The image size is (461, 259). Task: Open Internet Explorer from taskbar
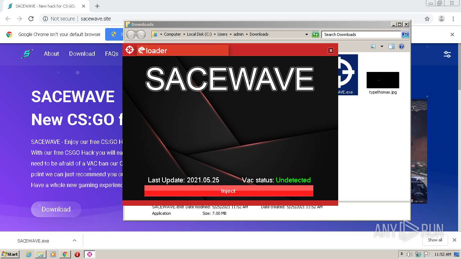pyautogui.click(x=28, y=254)
